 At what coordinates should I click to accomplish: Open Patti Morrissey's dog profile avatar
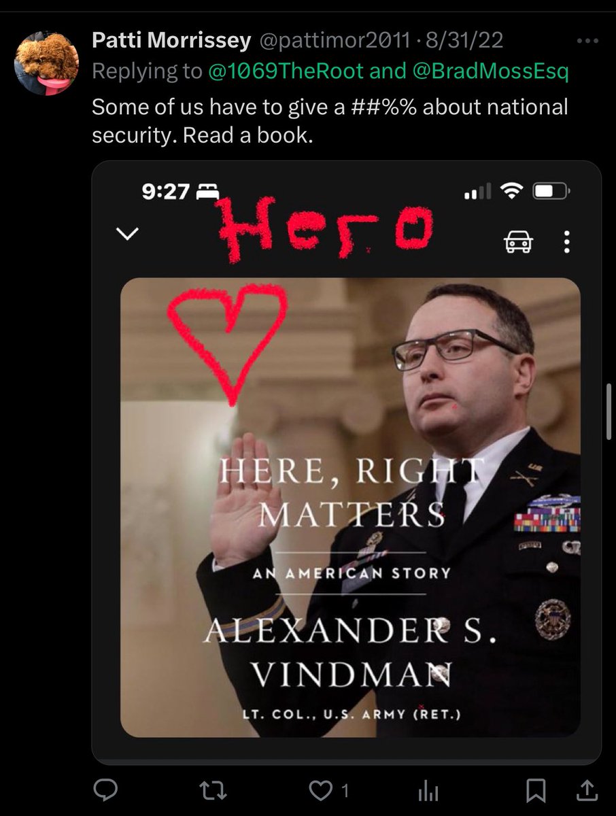47,63
